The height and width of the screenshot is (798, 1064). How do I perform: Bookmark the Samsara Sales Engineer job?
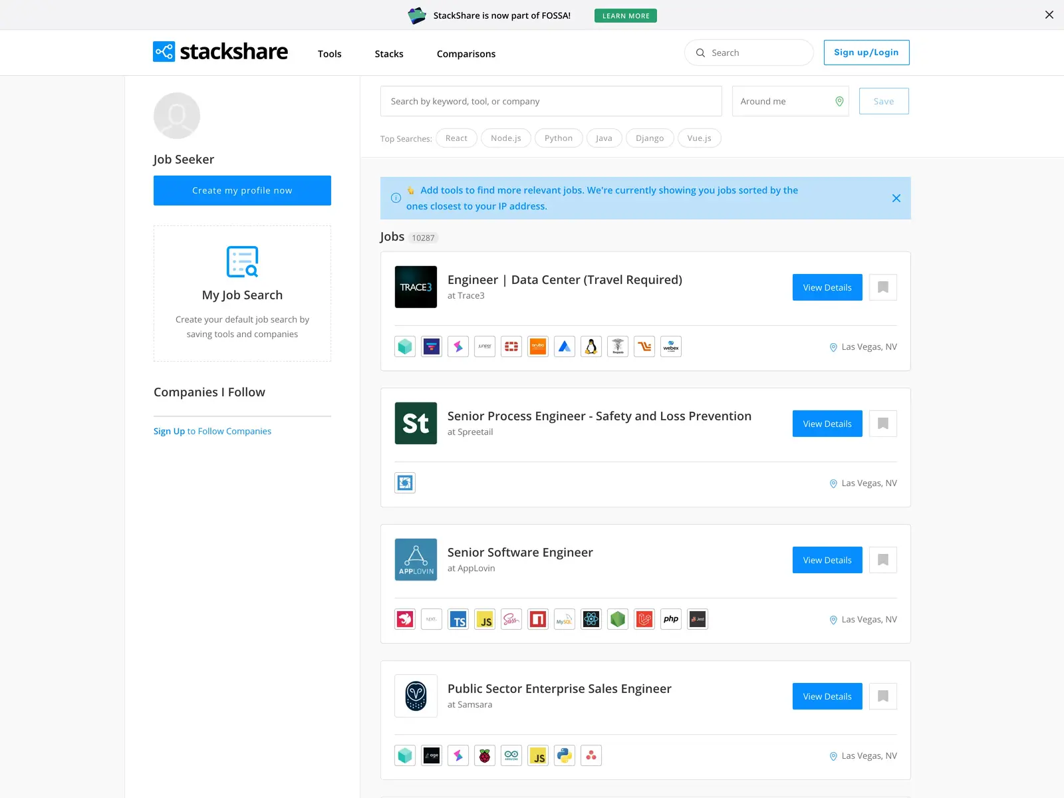click(x=883, y=696)
